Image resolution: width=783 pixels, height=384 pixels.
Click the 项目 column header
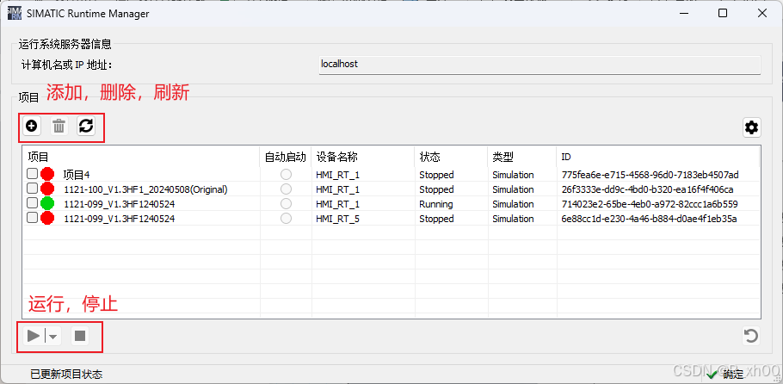tap(141, 157)
